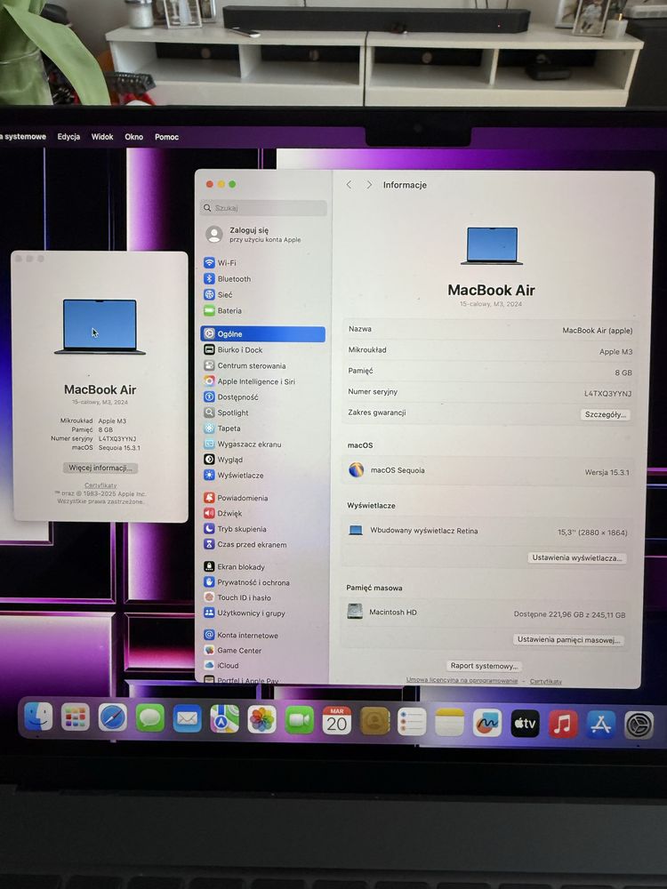The width and height of the screenshot is (667, 889).
Task: Open Dostępność settings
Action: 231,396
